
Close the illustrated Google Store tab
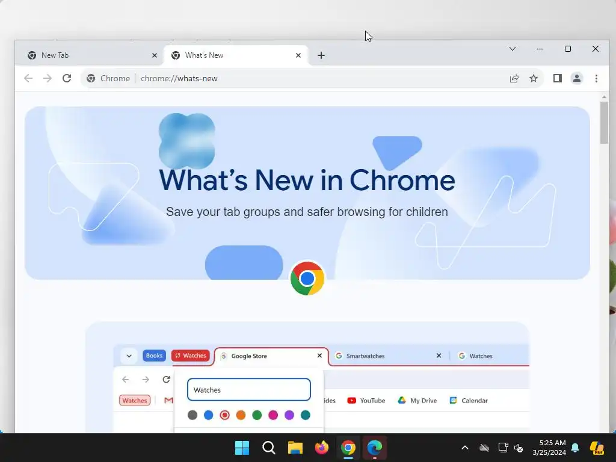point(319,356)
